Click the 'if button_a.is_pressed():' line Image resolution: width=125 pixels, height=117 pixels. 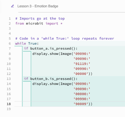tap(51, 49)
